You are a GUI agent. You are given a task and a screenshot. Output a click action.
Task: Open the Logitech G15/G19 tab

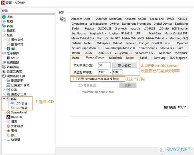121,34
